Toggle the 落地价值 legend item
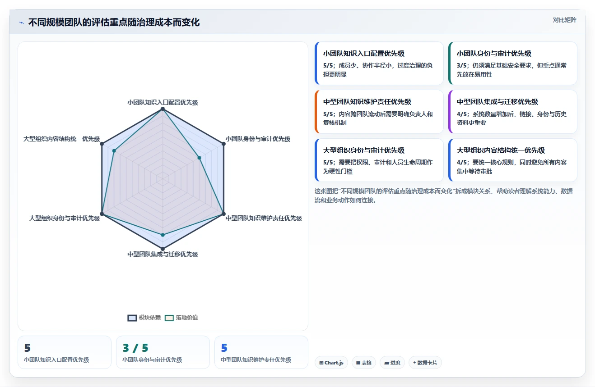The height and width of the screenshot is (387, 595). [x=181, y=317]
